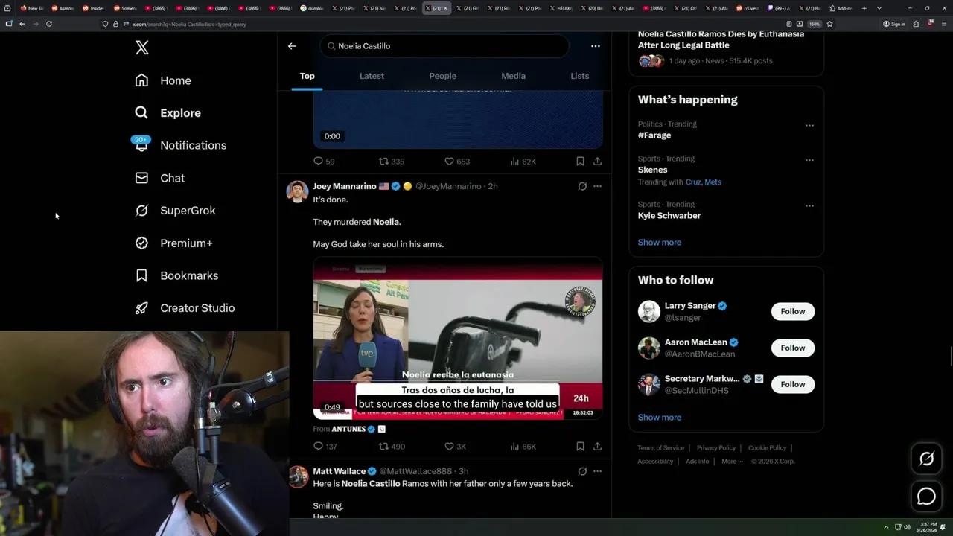
Task: Switch to the Lists tab
Action: click(579, 76)
